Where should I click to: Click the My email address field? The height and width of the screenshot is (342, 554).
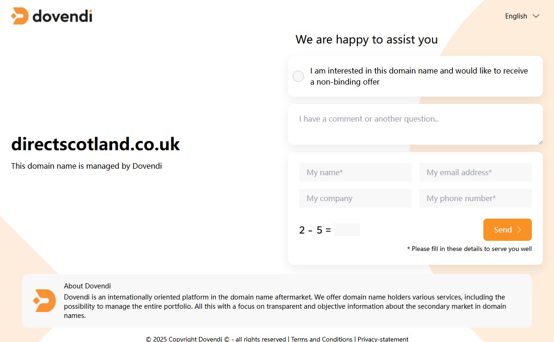coord(476,172)
